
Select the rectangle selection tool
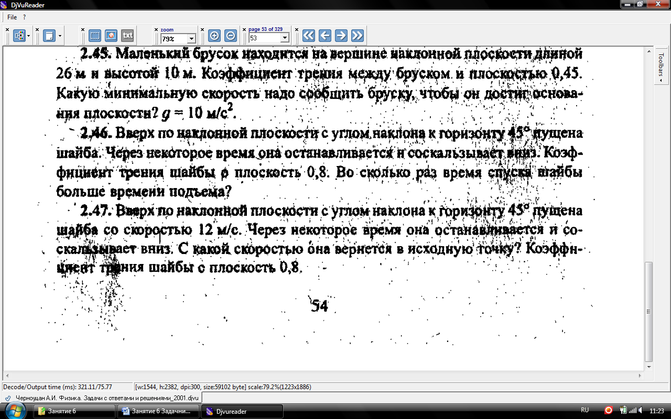94,36
